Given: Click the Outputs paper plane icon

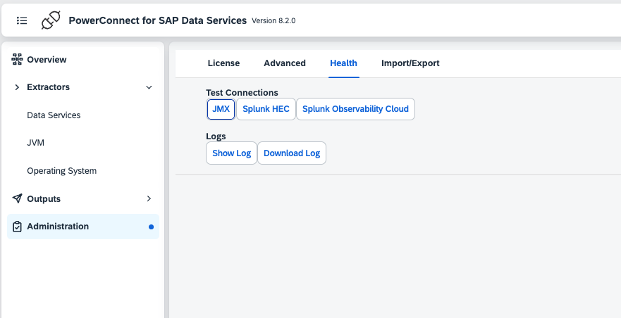Looking at the screenshot, I should pyautogui.click(x=18, y=199).
